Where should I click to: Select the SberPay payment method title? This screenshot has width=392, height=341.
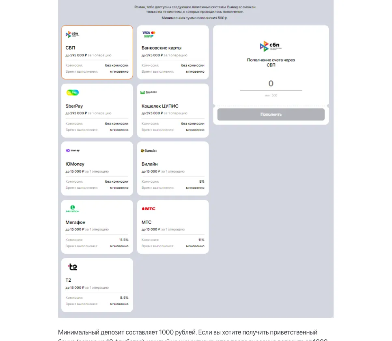pyautogui.click(x=74, y=106)
